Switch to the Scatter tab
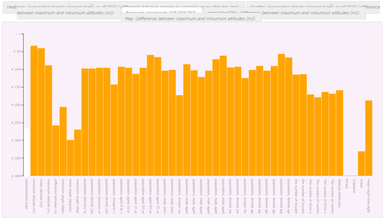 point(314,7)
